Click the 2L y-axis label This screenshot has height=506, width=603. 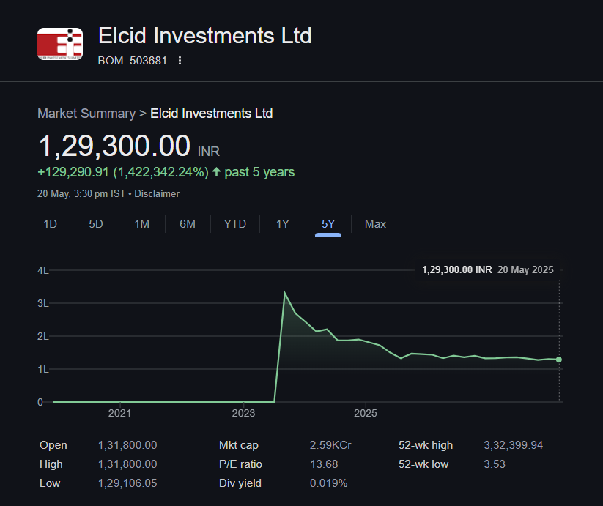tap(43, 337)
